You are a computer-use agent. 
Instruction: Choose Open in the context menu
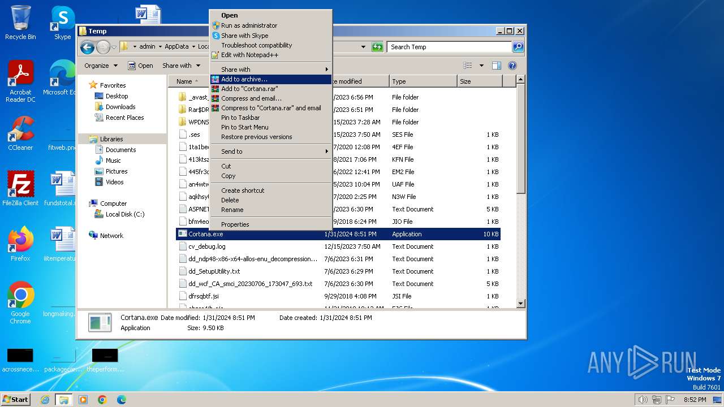coord(271,15)
